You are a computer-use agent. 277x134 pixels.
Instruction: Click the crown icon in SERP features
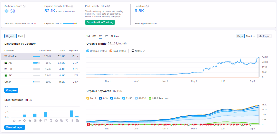point(14,120)
